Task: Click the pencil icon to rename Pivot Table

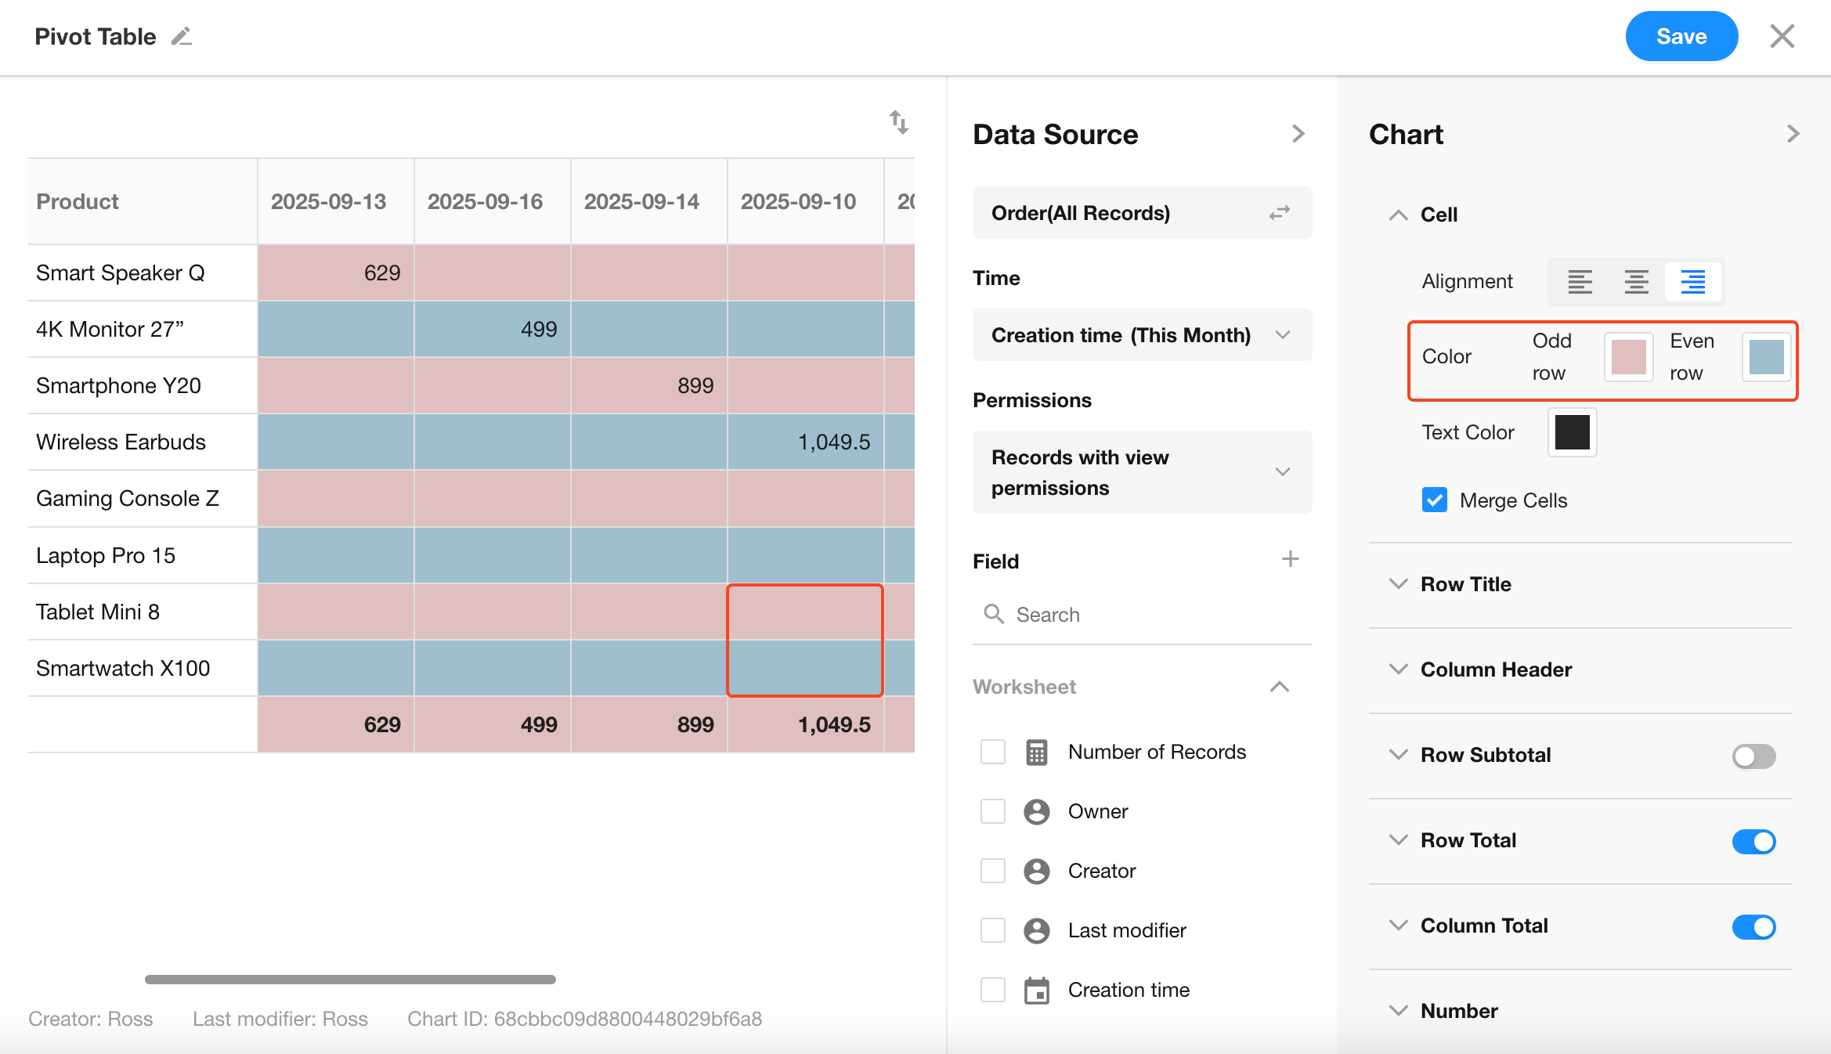Action: coord(182,37)
